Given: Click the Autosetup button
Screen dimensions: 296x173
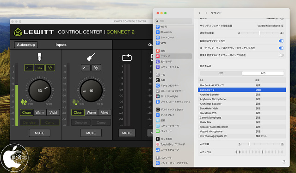Looking at the screenshot, I should tap(26, 45).
